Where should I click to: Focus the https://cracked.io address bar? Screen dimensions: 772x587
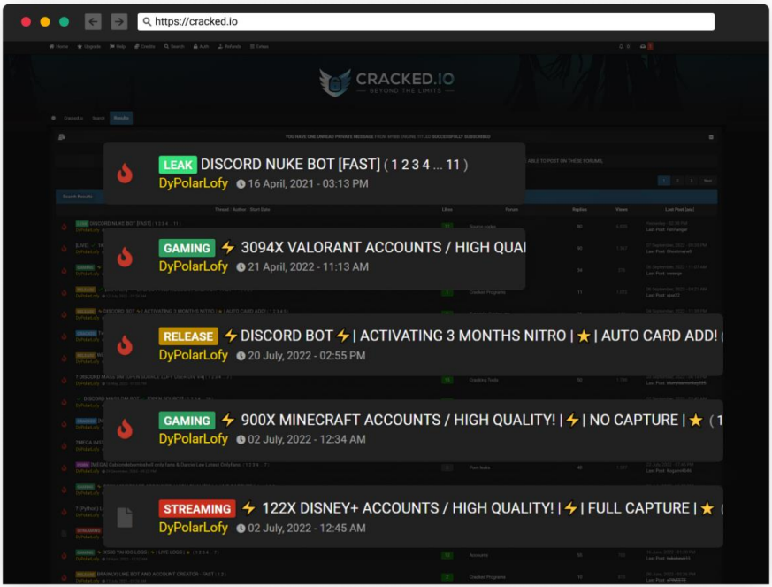(426, 21)
